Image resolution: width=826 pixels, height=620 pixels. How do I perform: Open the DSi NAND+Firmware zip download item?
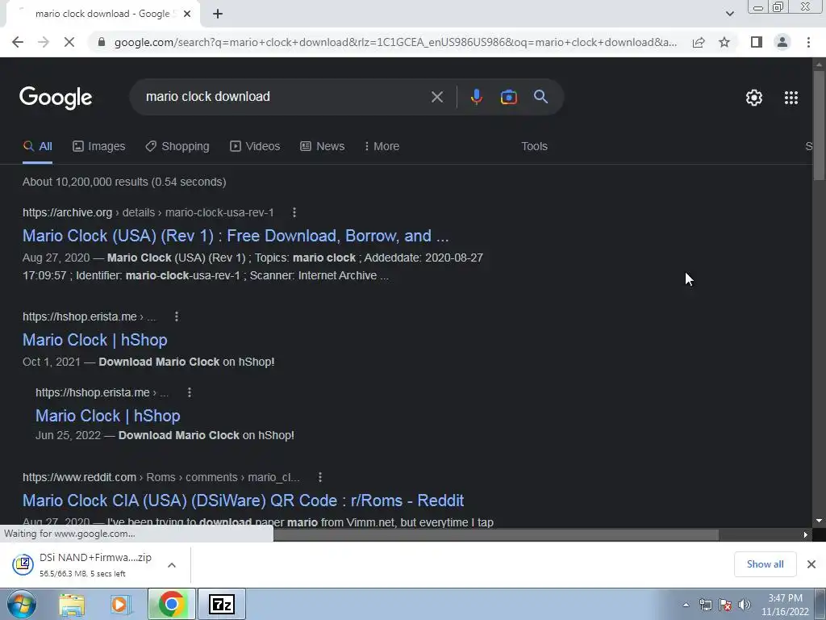pos(84,564)
